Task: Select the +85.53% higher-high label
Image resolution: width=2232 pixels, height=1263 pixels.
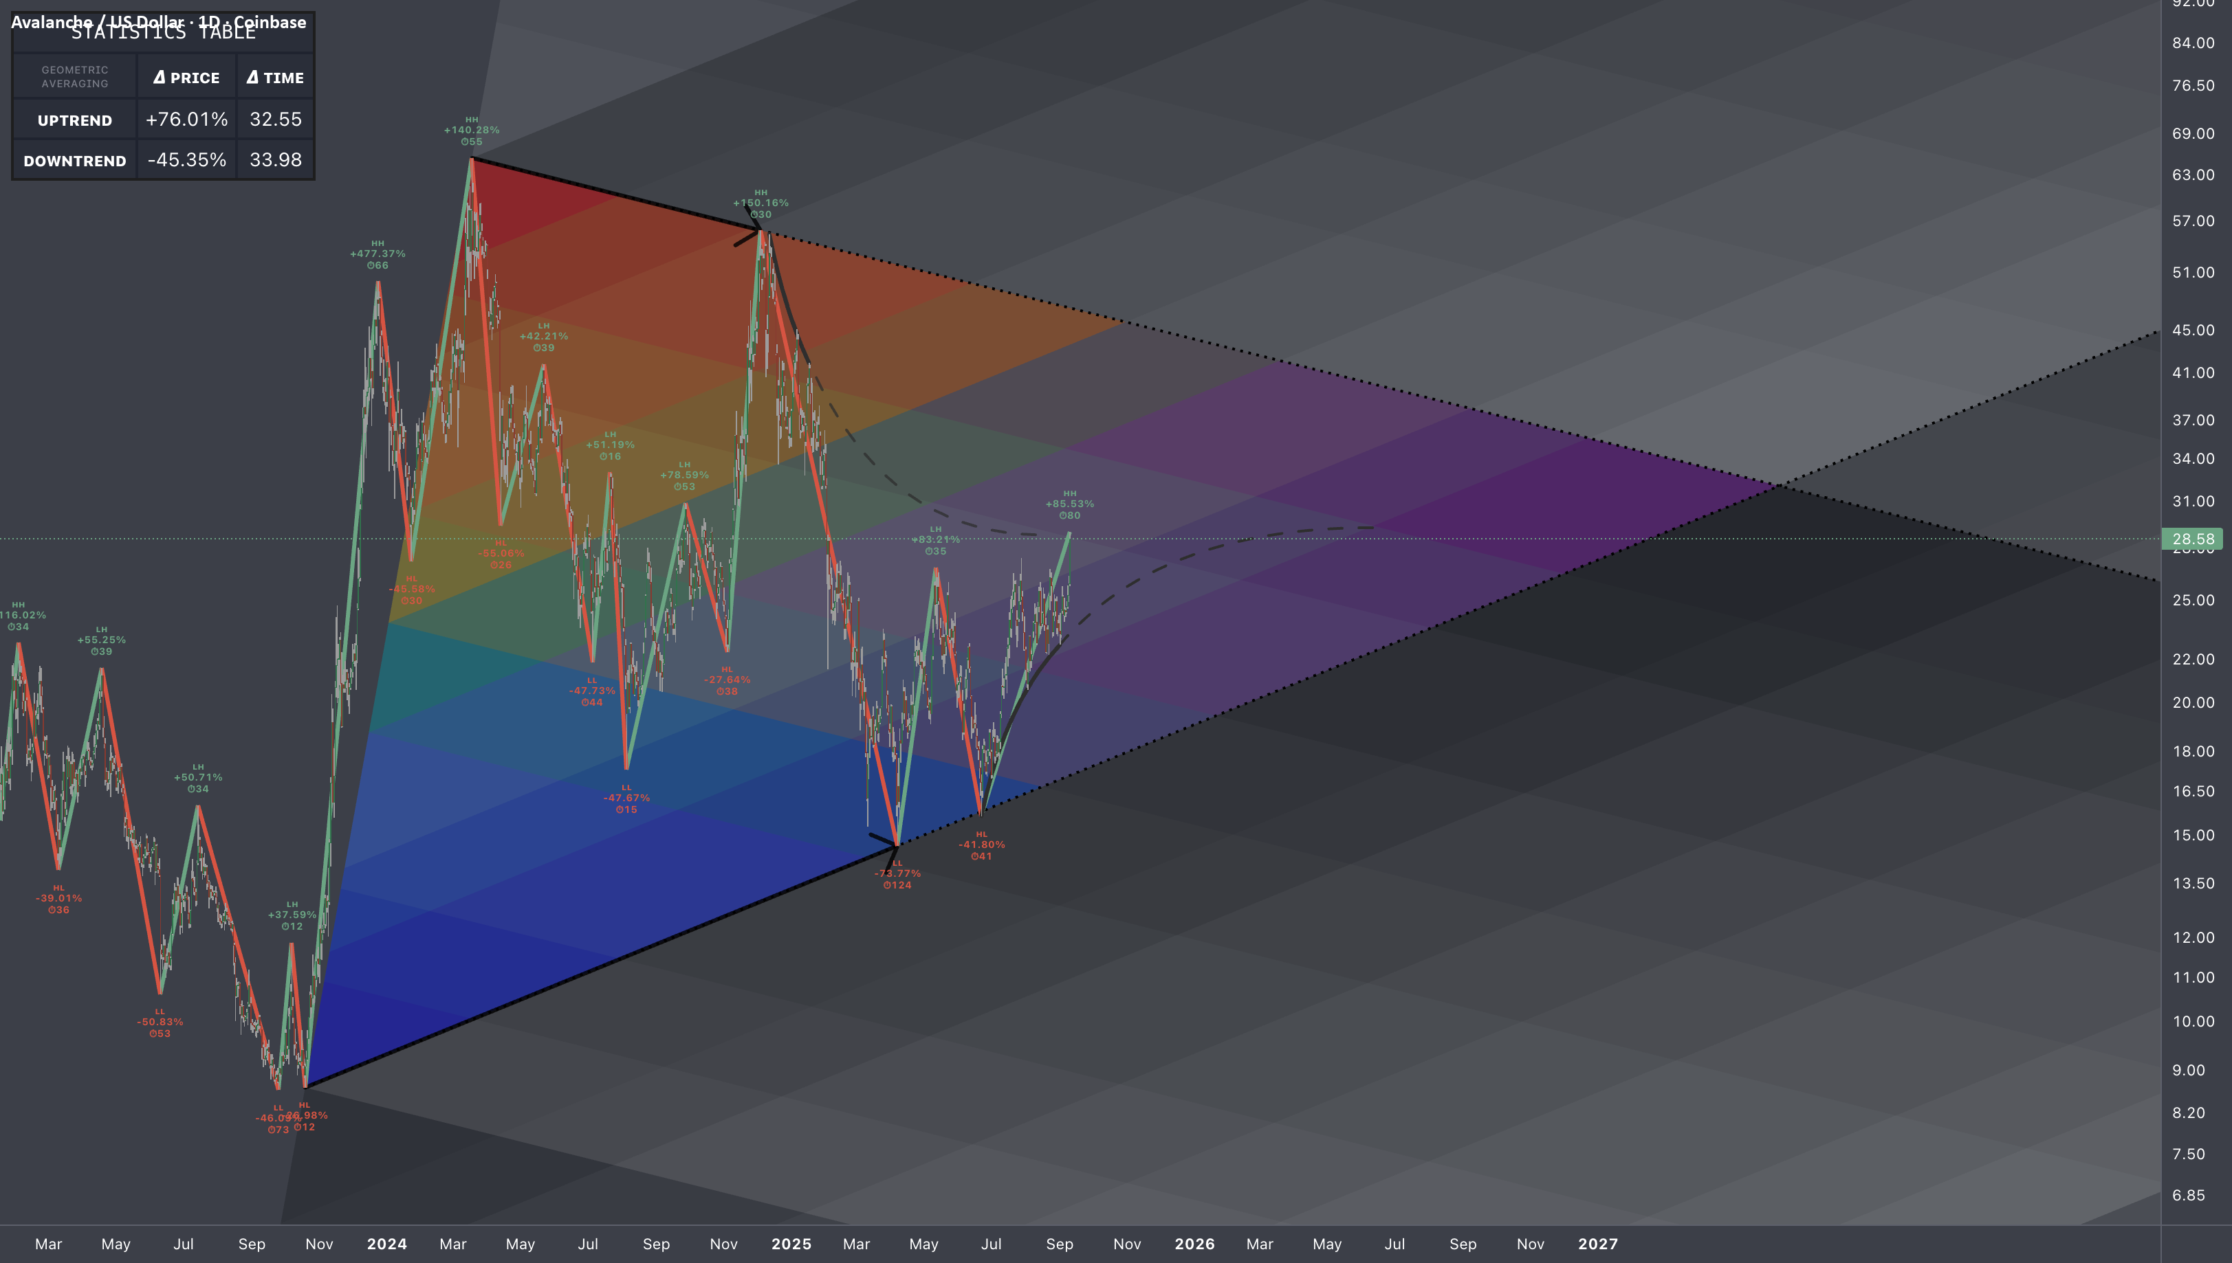Action: (1070, 504)
